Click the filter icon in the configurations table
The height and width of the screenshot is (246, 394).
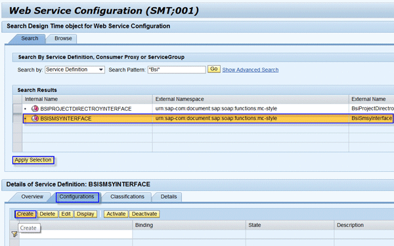click(x=14, y=234)
